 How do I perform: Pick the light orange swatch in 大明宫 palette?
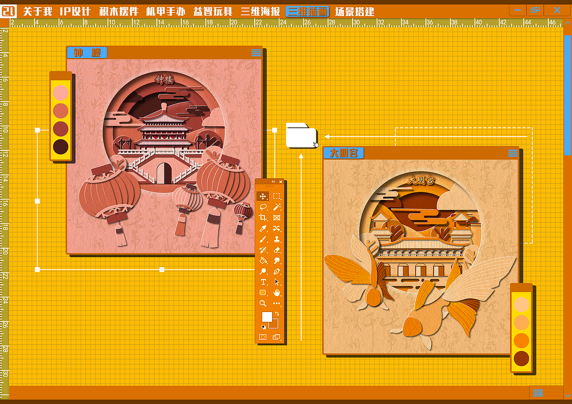(x=522, y=322)
